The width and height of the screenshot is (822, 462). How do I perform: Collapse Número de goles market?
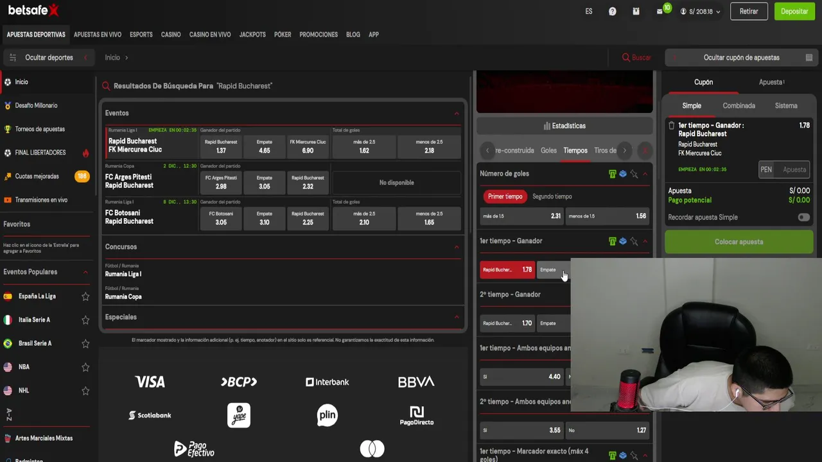tap(645, 174)
